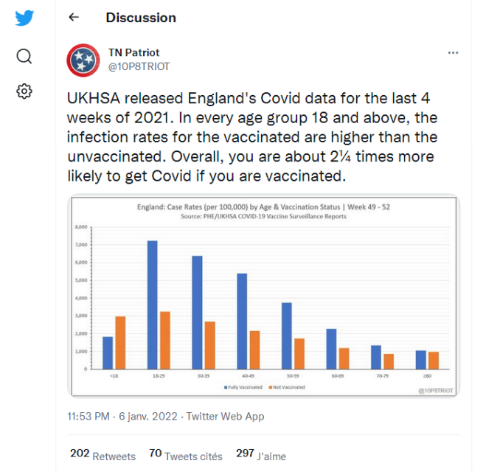This screenshot has width=500, height=472.
Task: Click the Twitter bird logo
Action: click(24, 18)
